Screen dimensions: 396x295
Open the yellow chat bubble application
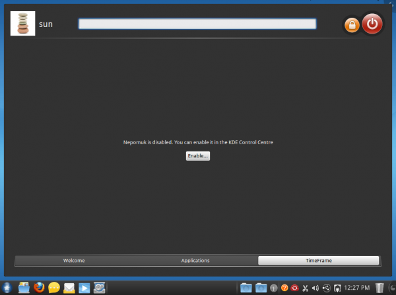coord(54,288)
